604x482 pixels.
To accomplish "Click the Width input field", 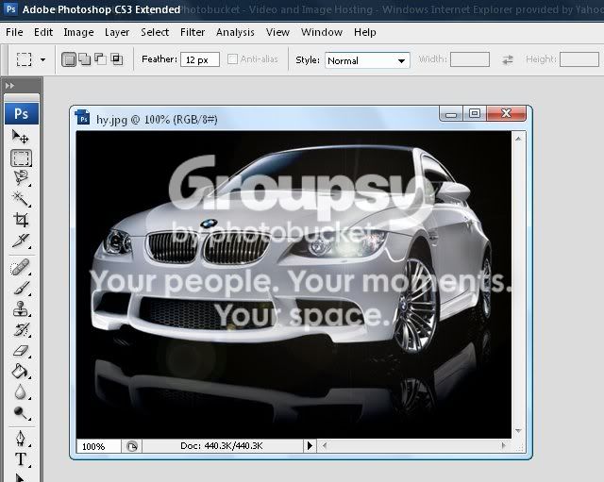I will pyautogui.click(x=470, y=59).
